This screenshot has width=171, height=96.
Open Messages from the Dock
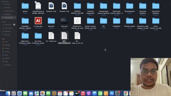(x=25, y=93)
